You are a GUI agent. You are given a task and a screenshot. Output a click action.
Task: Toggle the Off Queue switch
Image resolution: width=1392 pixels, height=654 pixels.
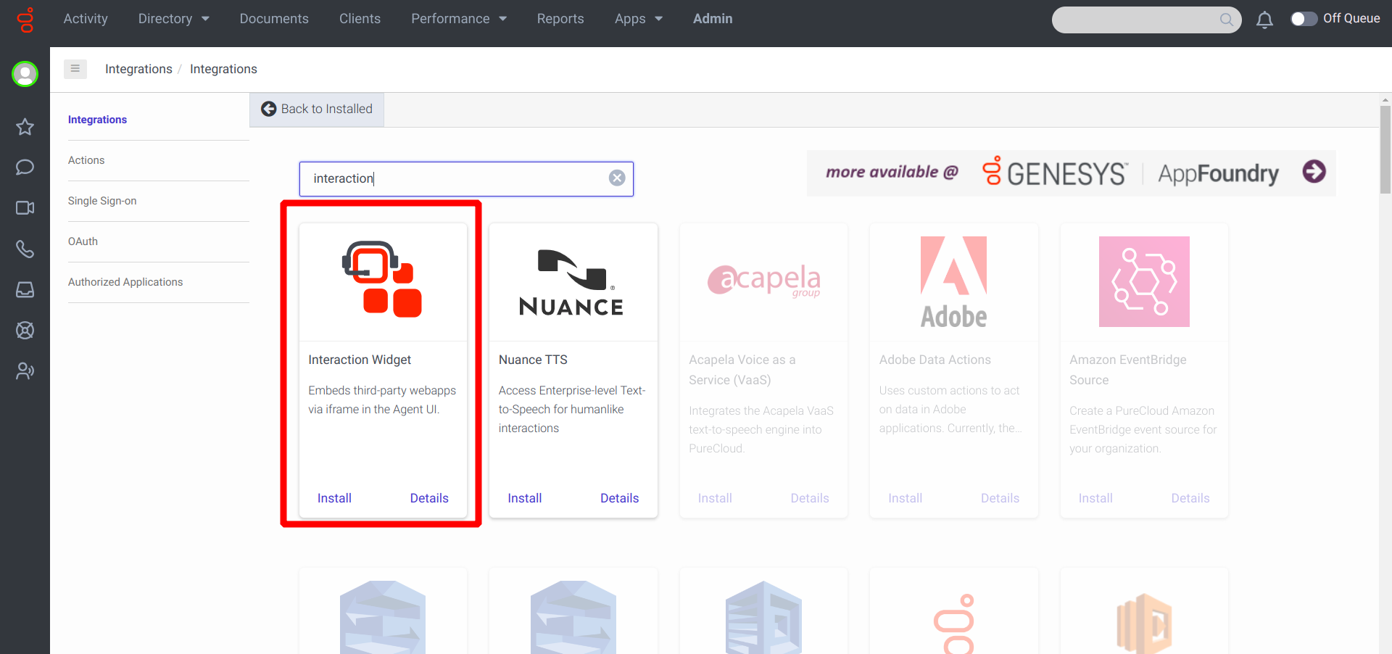1304,19
